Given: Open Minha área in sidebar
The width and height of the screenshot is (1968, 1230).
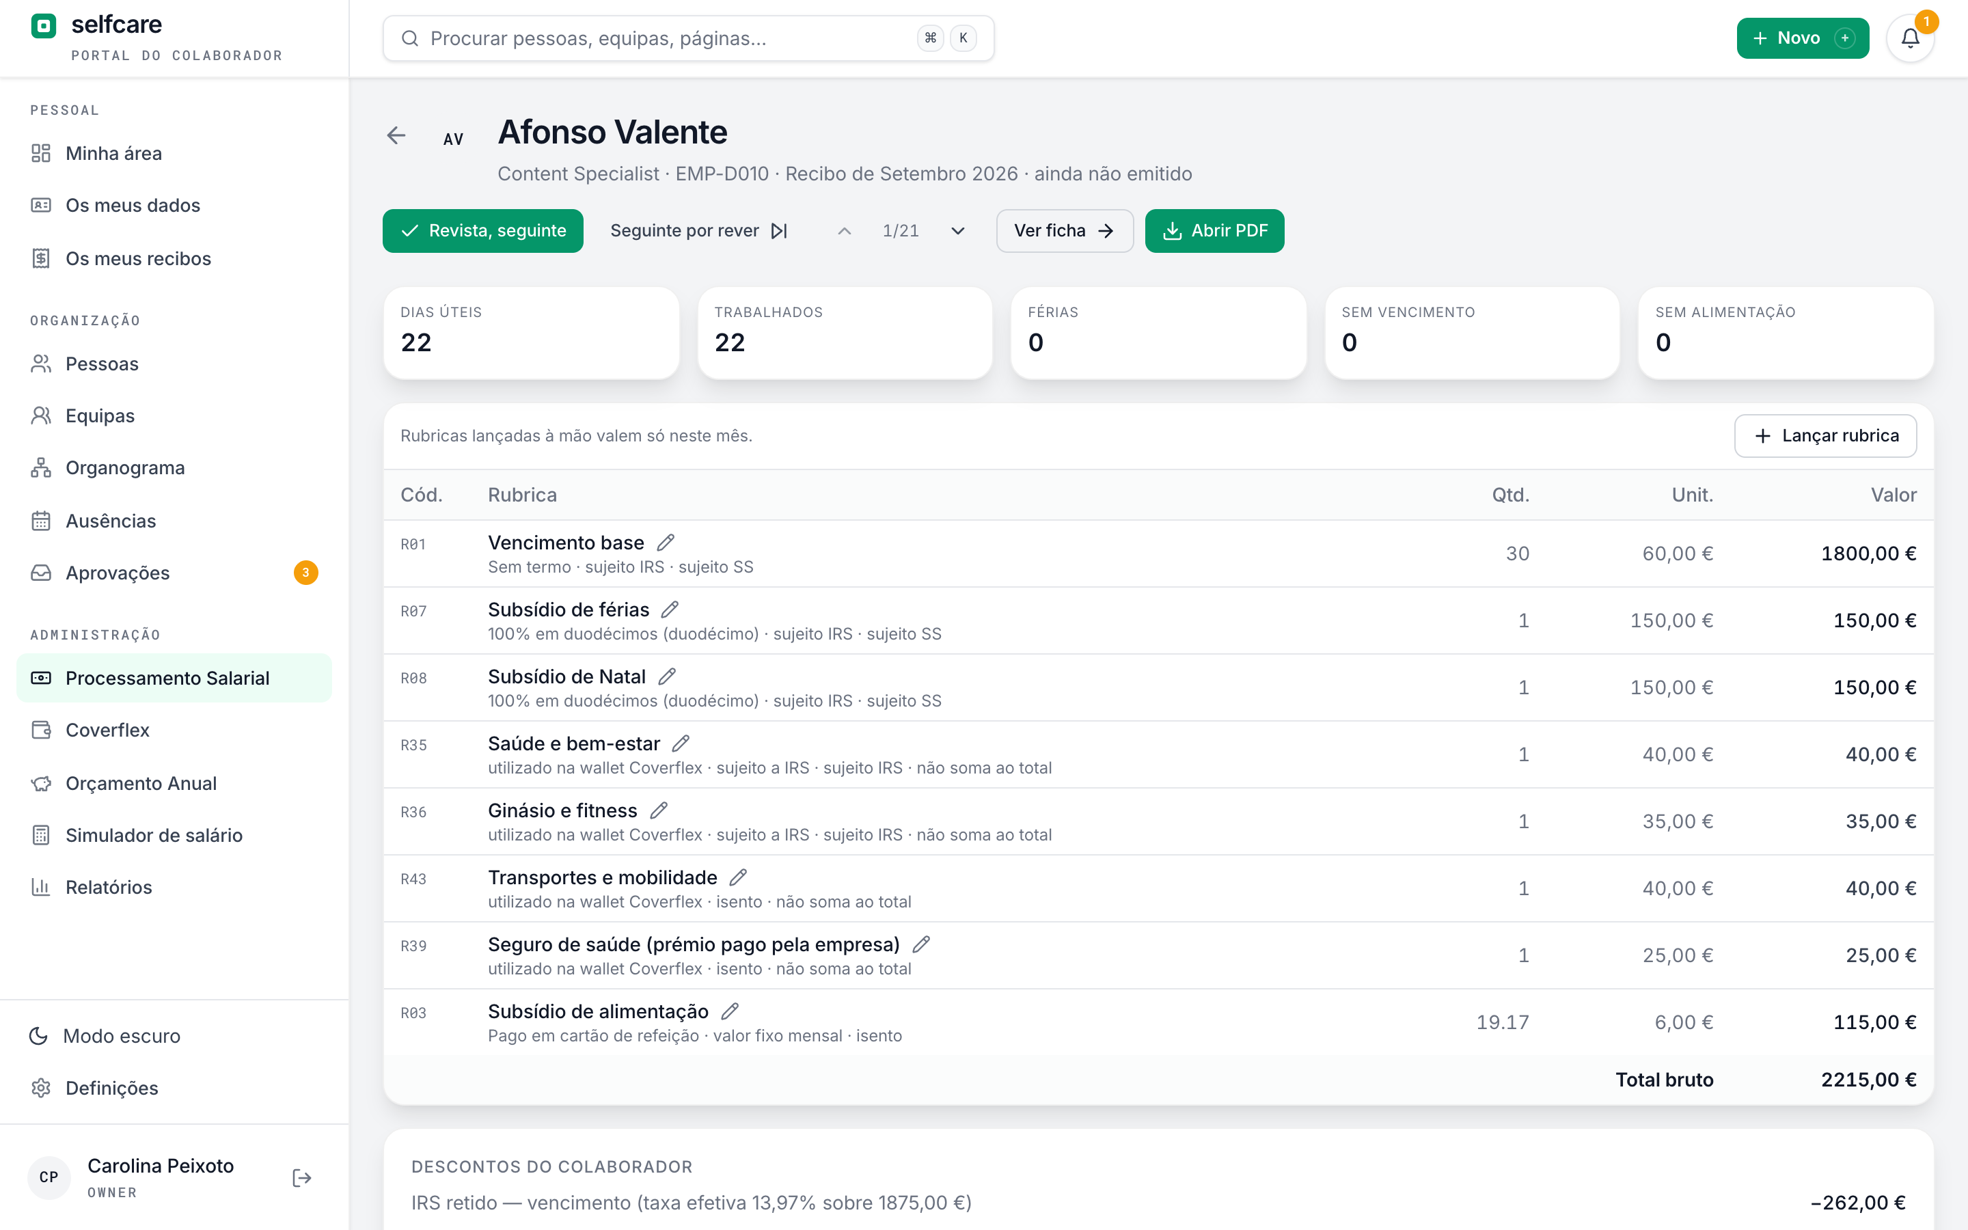Looking at the screenshot, I should click(x=174, y=153).
